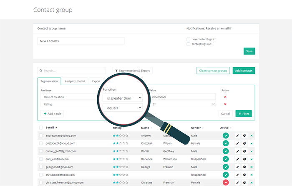Open pie chart icon for dari_willi@aol.com
Image resolution: width=292 pixels, height=194 pixels.
coord(244,159)
